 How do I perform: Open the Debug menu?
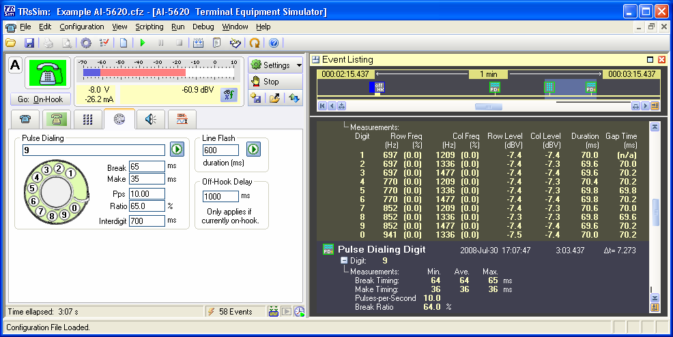[x=203, y=27]
